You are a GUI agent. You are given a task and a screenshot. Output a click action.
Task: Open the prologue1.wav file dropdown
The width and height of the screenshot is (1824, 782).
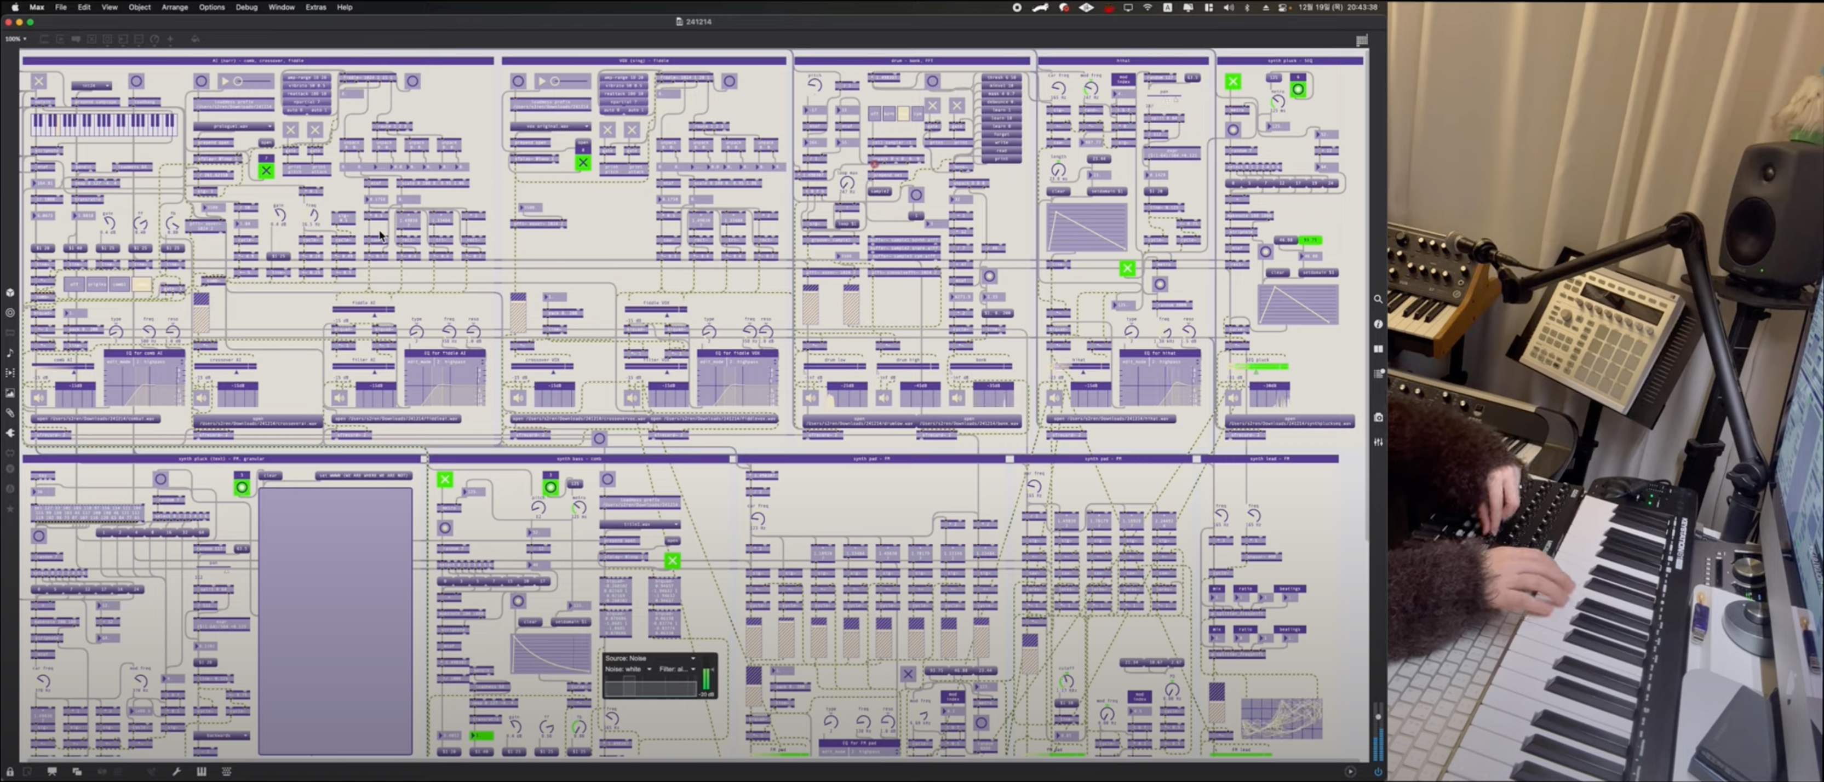(234, 127)
